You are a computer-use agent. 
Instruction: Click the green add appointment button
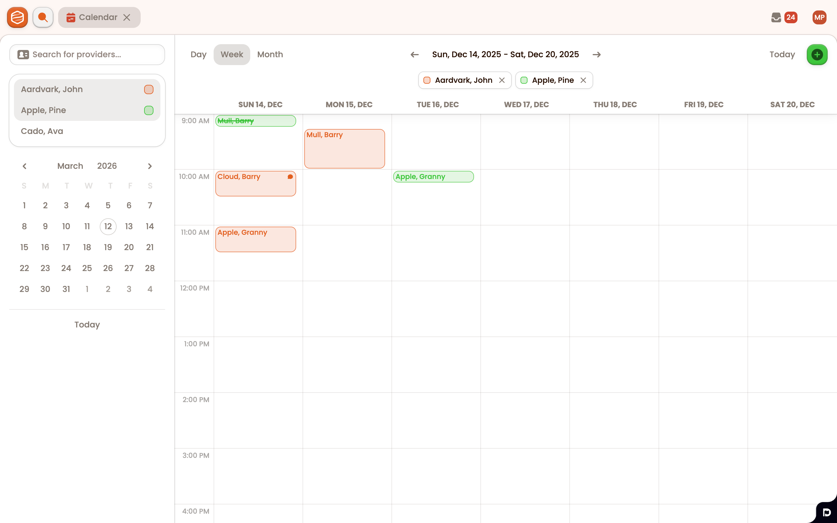817,55
